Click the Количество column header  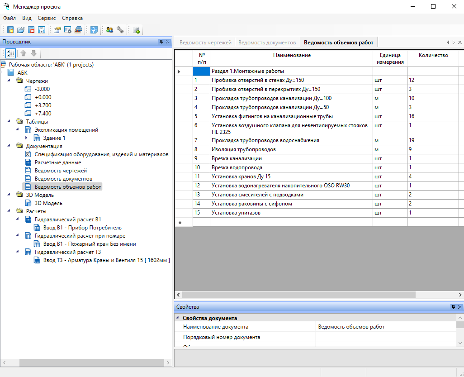click(433, 56)
